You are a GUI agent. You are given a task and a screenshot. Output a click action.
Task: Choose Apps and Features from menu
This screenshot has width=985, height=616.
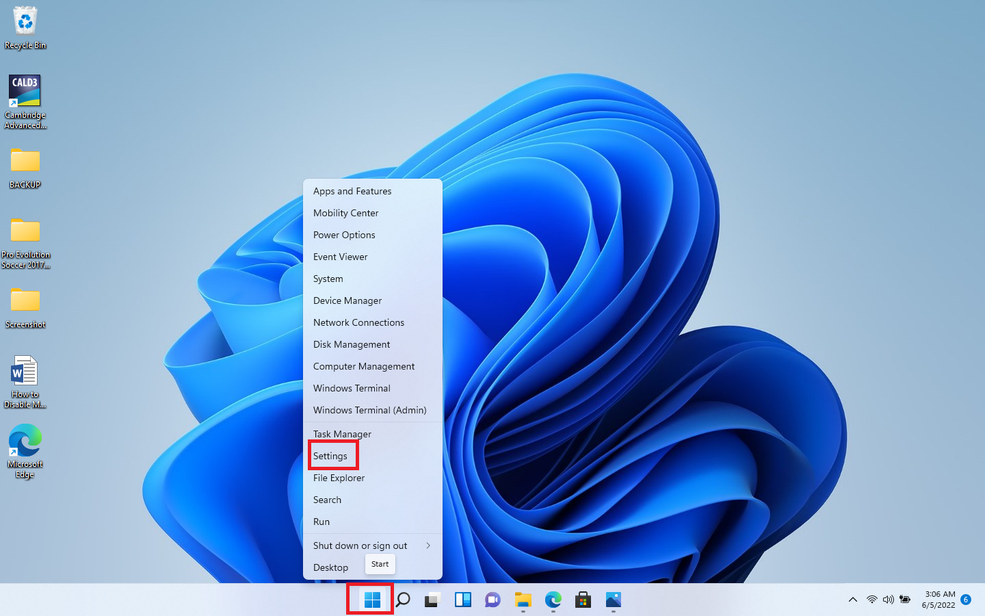point(373,191)
